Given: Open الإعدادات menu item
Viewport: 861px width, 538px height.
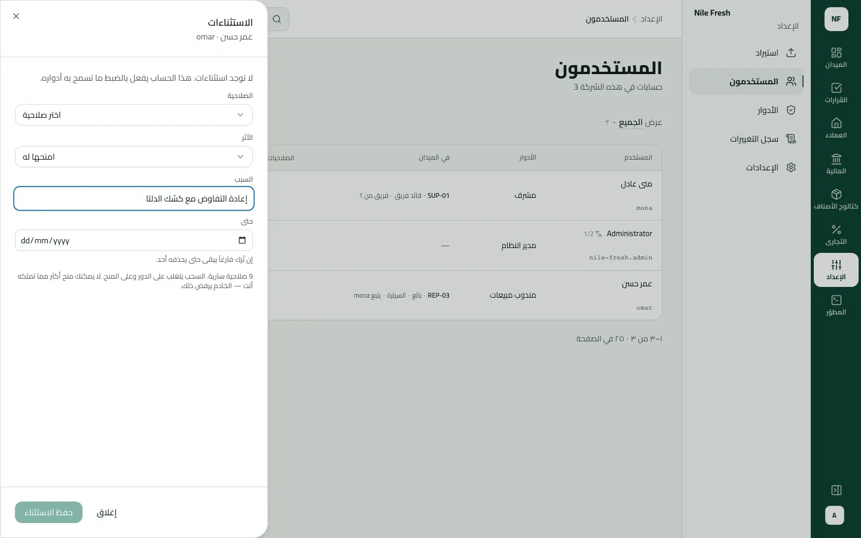Looking at the screenshot, I should [746, 167].
